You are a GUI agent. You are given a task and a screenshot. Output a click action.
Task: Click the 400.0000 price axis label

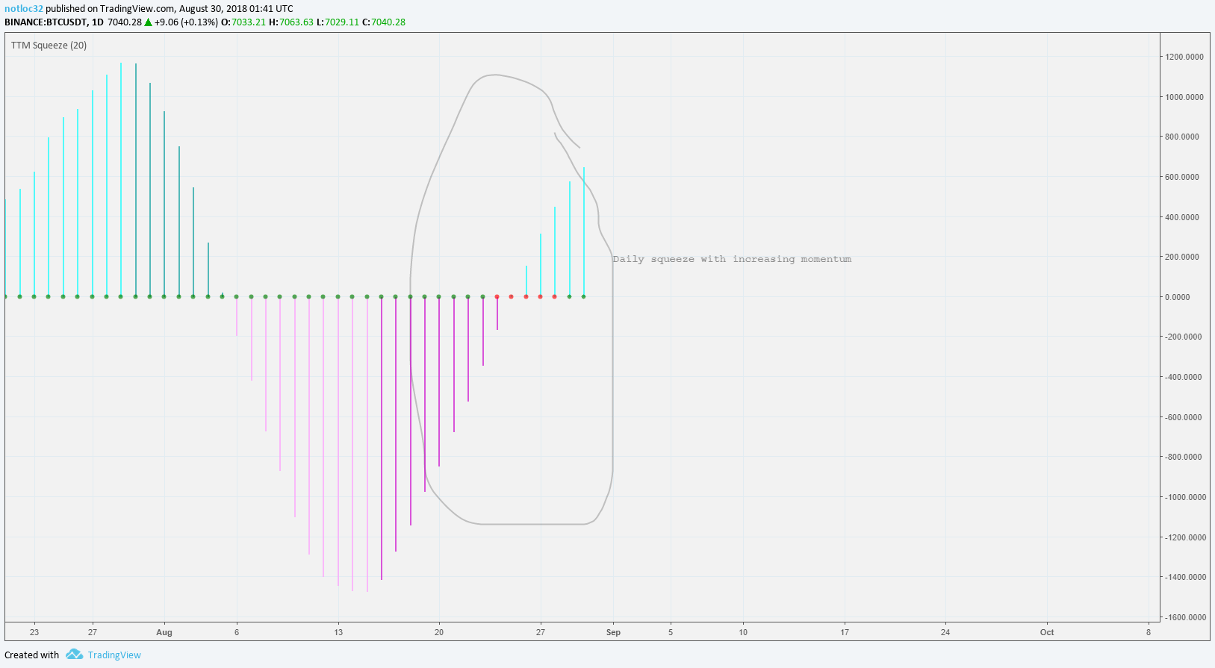point(1182,217)
